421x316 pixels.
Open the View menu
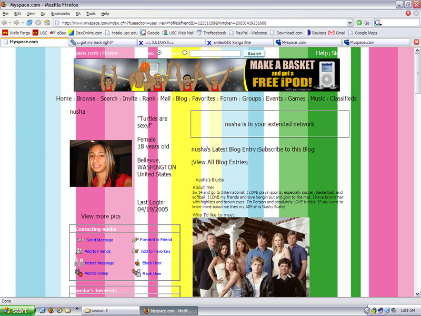tap(31, 14)
